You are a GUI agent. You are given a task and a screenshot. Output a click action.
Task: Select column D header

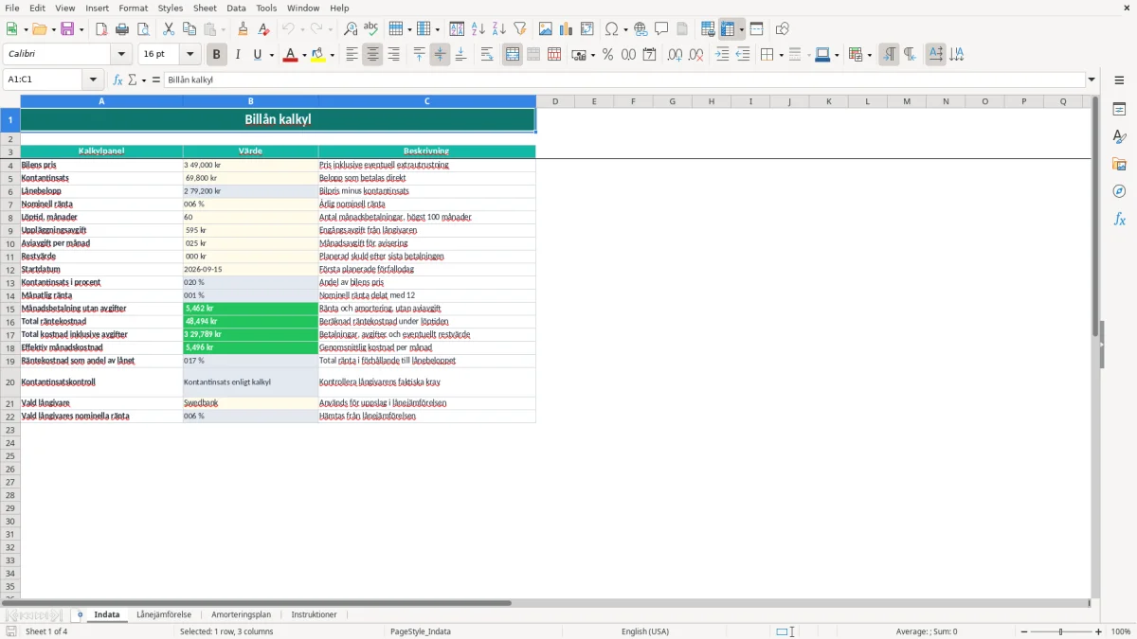(x=555, y=101)
